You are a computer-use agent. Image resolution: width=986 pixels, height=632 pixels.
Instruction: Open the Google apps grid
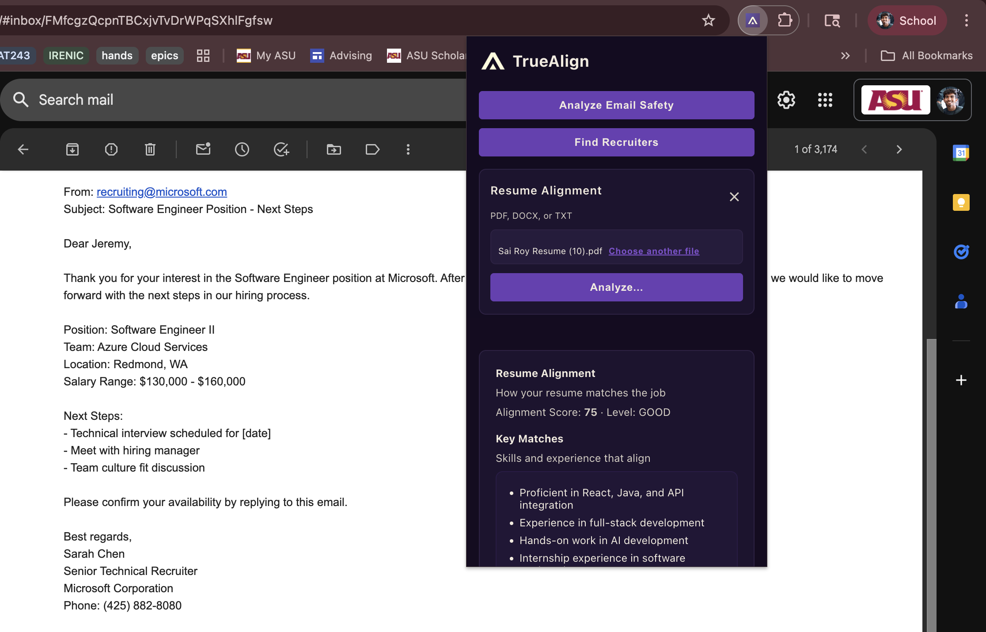pos(825,100)
